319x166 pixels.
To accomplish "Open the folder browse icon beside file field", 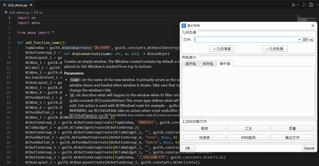I will tap(305, 39).
